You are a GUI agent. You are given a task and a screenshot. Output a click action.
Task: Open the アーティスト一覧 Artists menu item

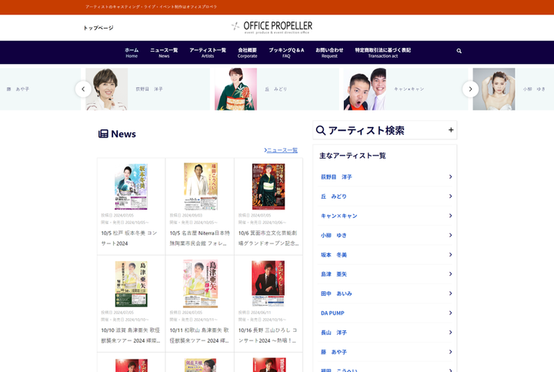[208, 52]
